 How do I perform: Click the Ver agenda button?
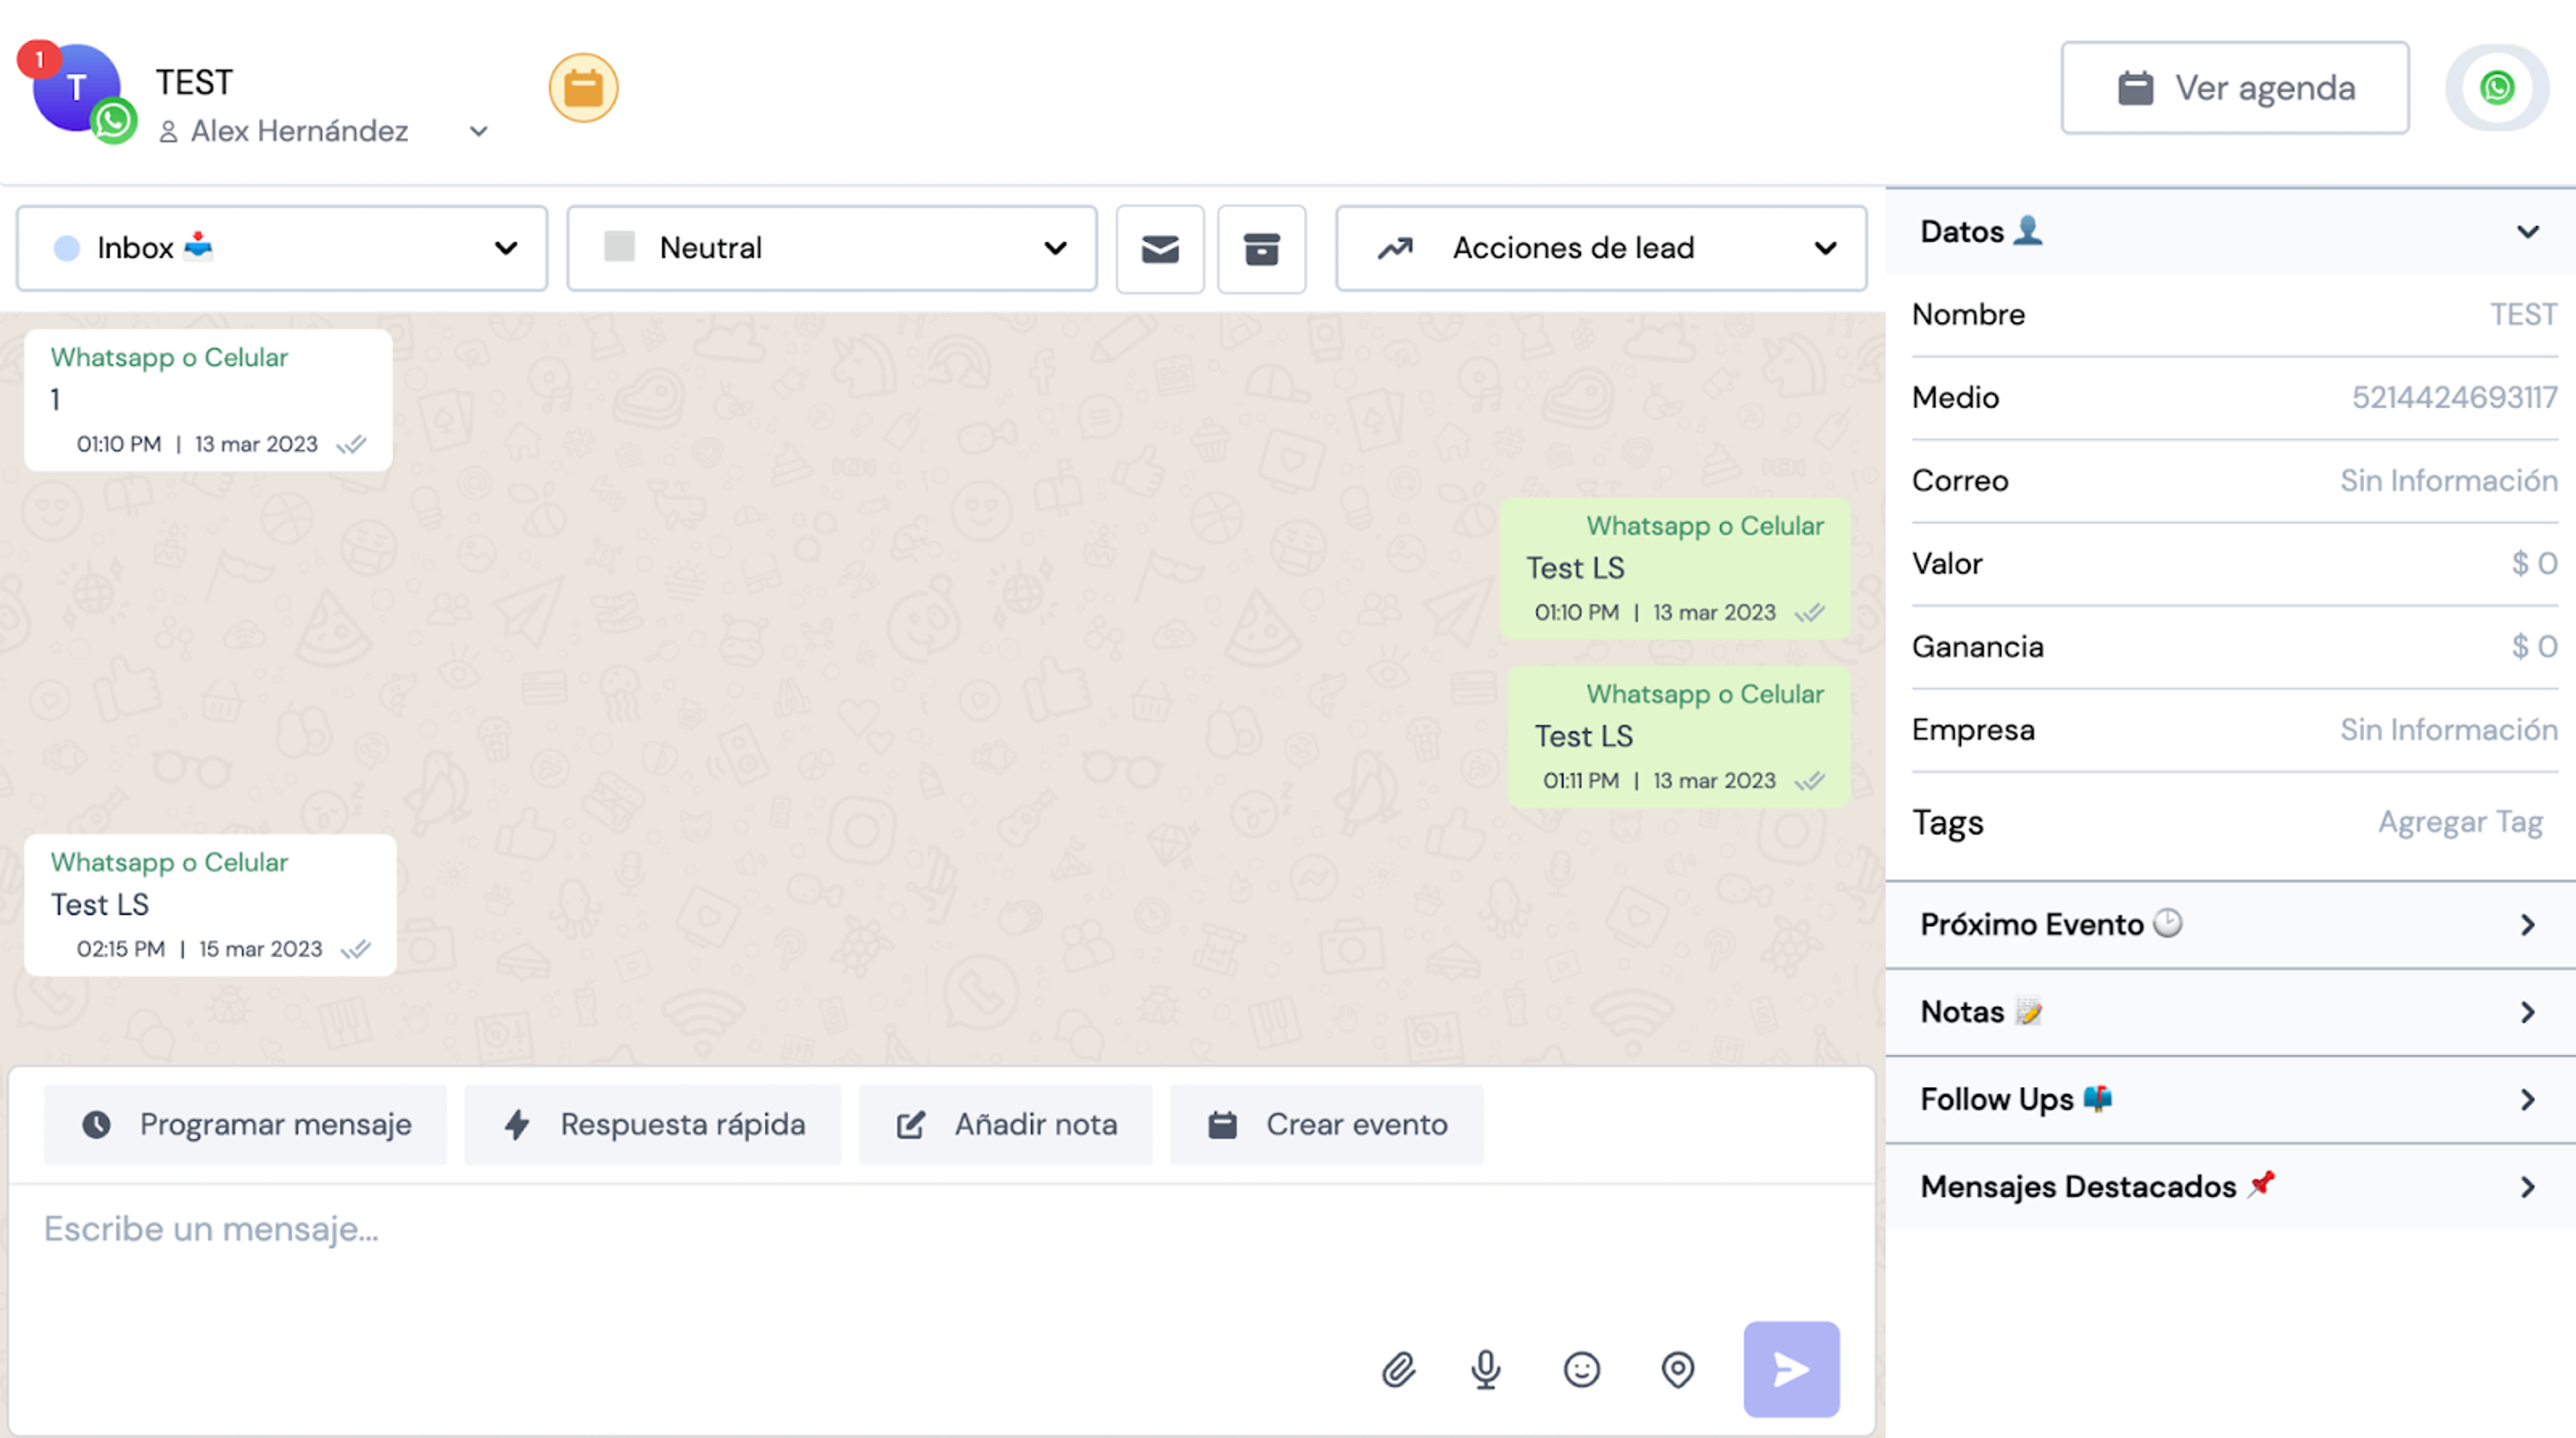2235,88
